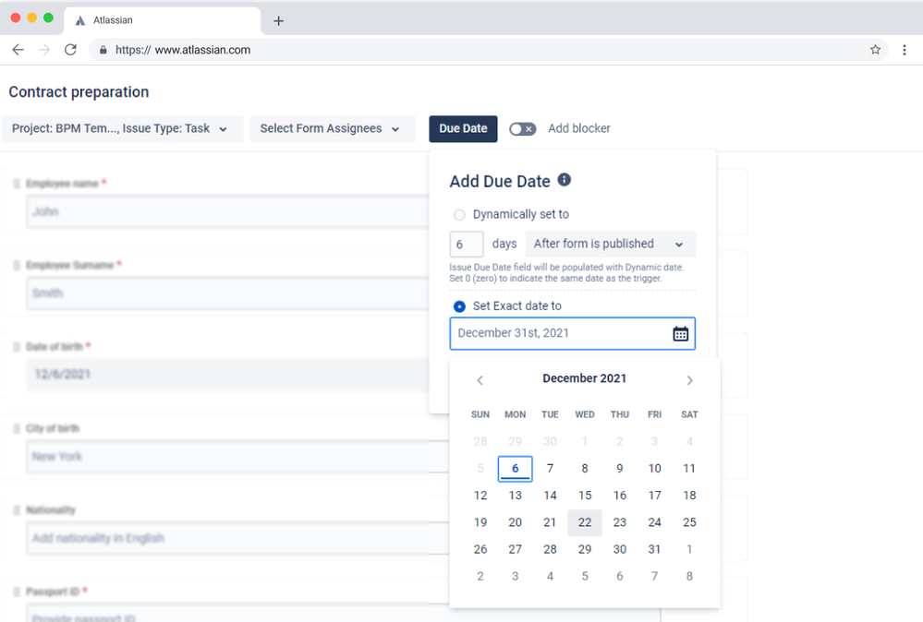Click drag handle of Employee name field
The width and height of the screenshot is (923, 622).
click(17, 184)
